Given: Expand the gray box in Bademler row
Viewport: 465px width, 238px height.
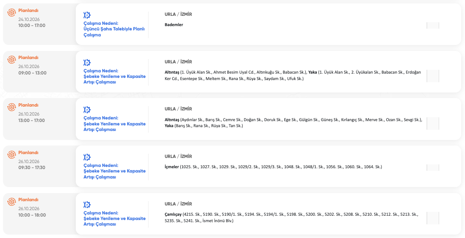Looking at the screenshot, I should pos(433,26).
